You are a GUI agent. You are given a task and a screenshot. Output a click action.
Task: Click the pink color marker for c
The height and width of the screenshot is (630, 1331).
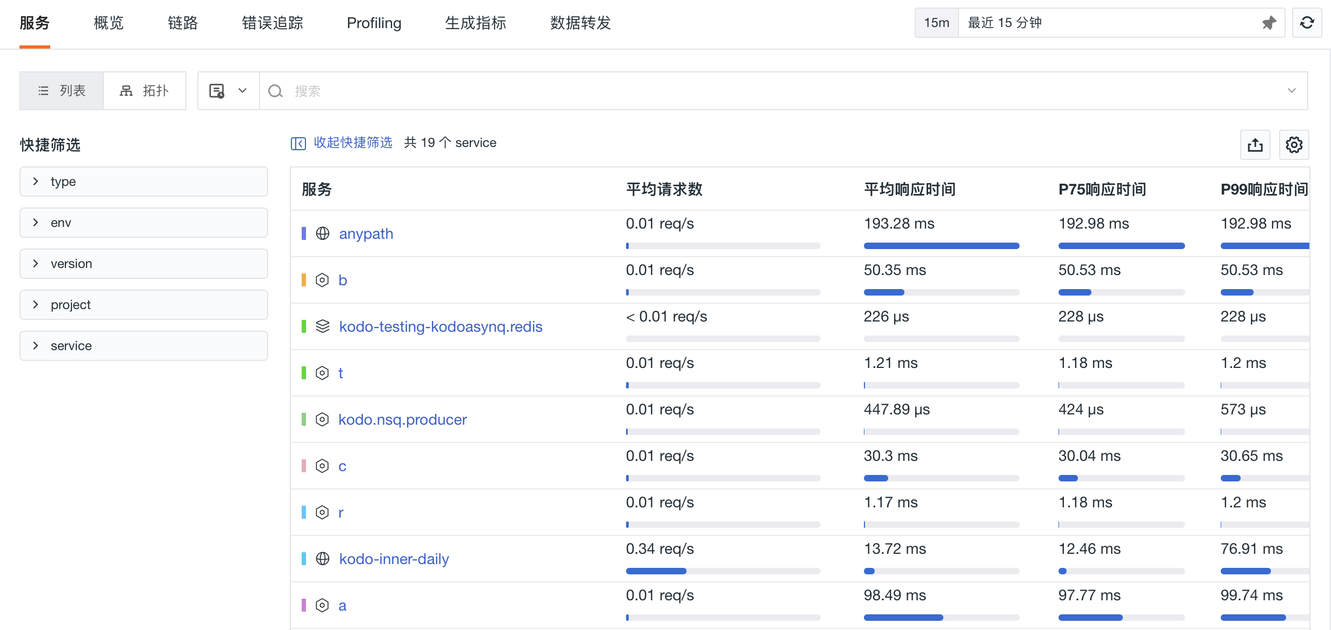click(304, 466)
